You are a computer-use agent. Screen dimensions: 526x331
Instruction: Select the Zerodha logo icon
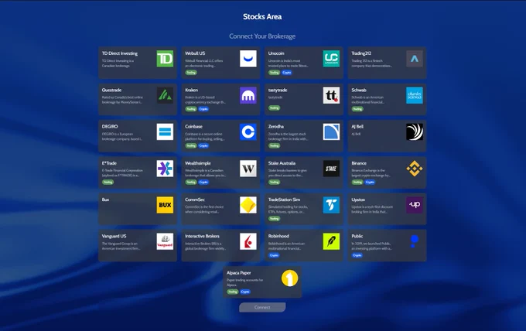[331, 131]
